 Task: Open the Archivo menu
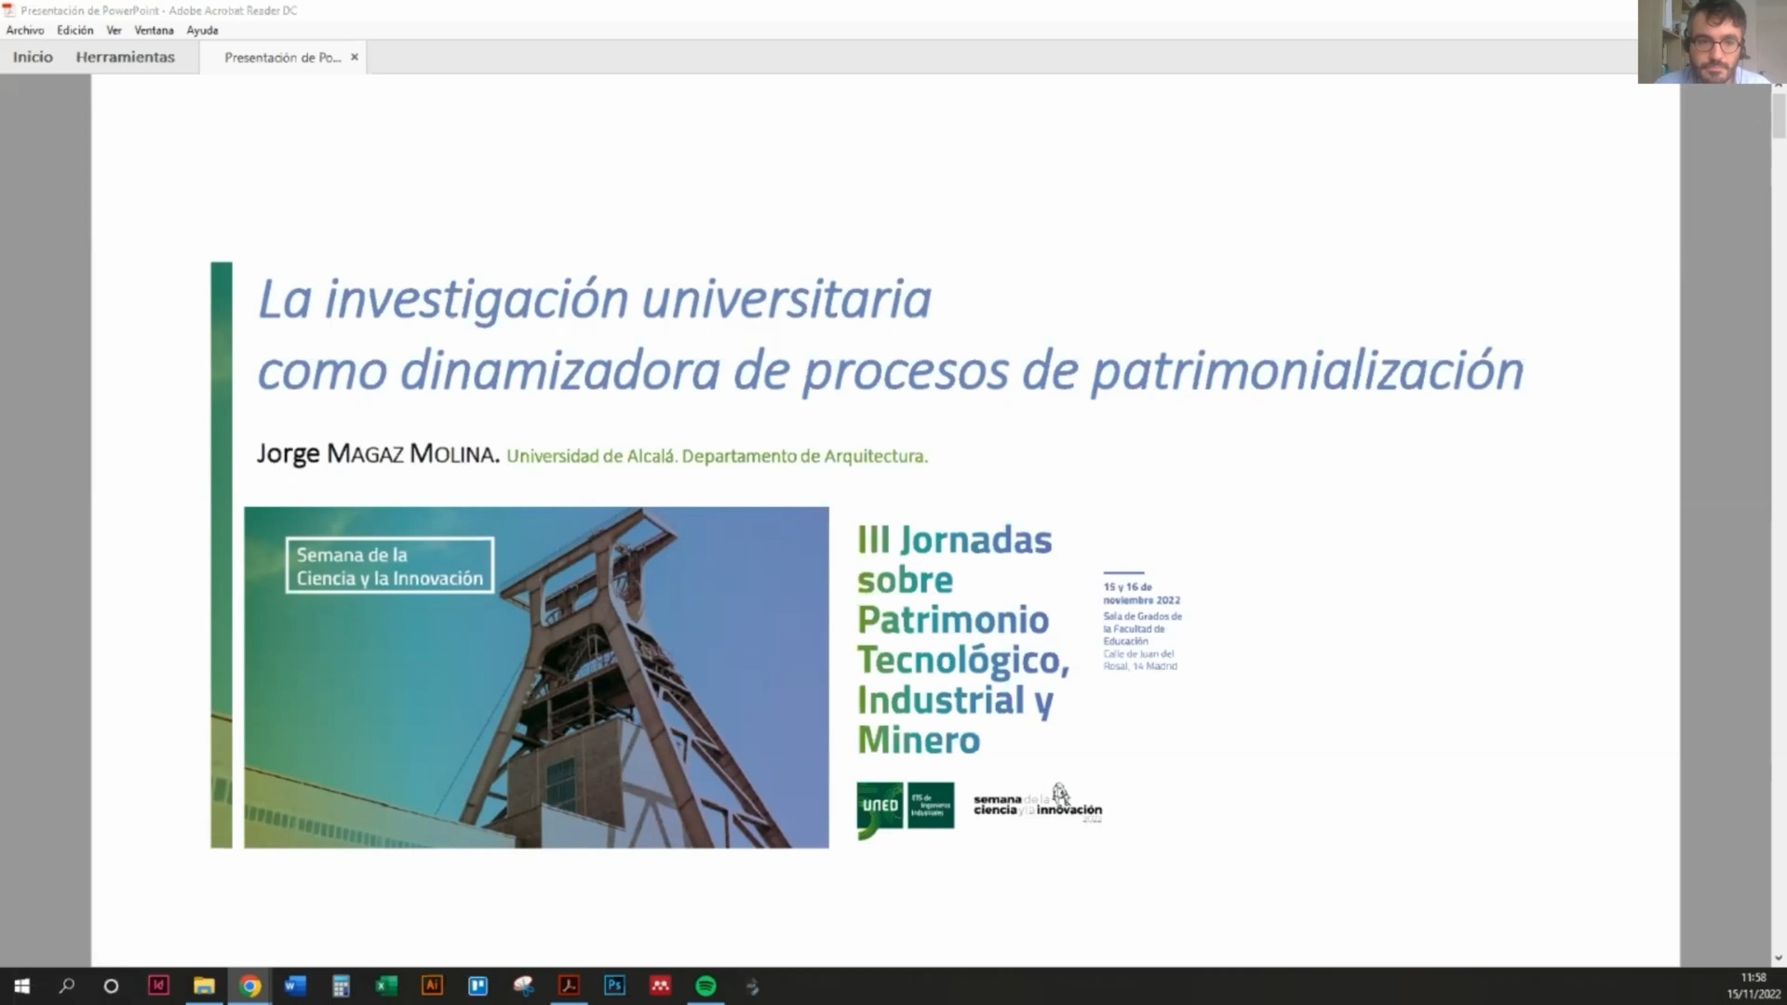point(25,30)
